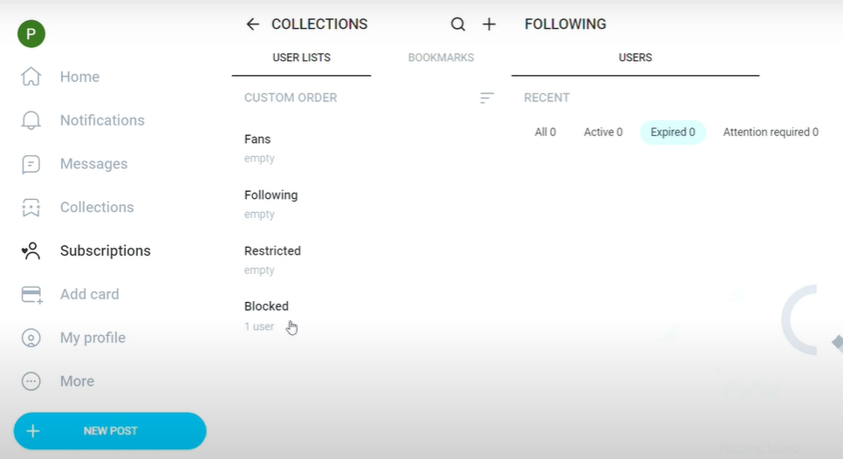
Task: Go back using the Collections arrow
Action: pos(253,24)
